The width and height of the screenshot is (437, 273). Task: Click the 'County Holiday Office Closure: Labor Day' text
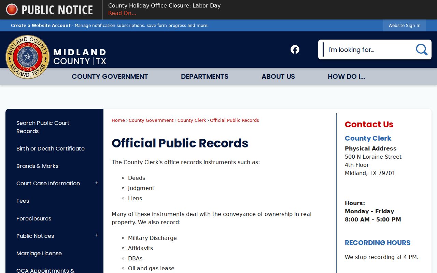click(164, 5)
